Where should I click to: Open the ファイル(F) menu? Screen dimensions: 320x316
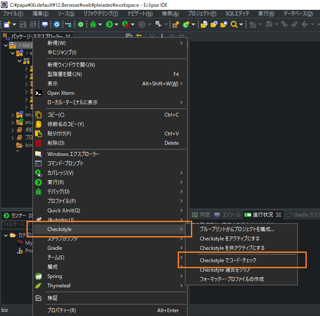point(13,14)
